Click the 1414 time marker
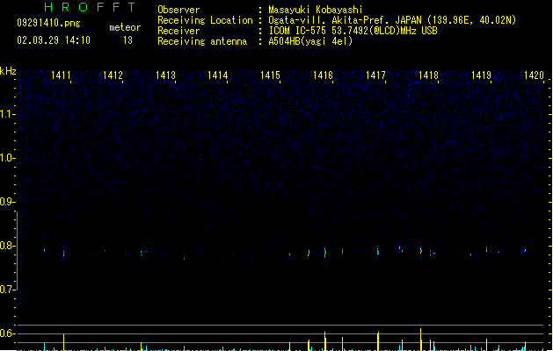Viewport: 553px width, 351px height. [218, 75]
